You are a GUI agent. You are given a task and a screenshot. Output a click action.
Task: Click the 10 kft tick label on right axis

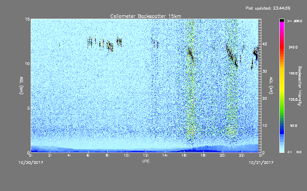click(264, 125)
